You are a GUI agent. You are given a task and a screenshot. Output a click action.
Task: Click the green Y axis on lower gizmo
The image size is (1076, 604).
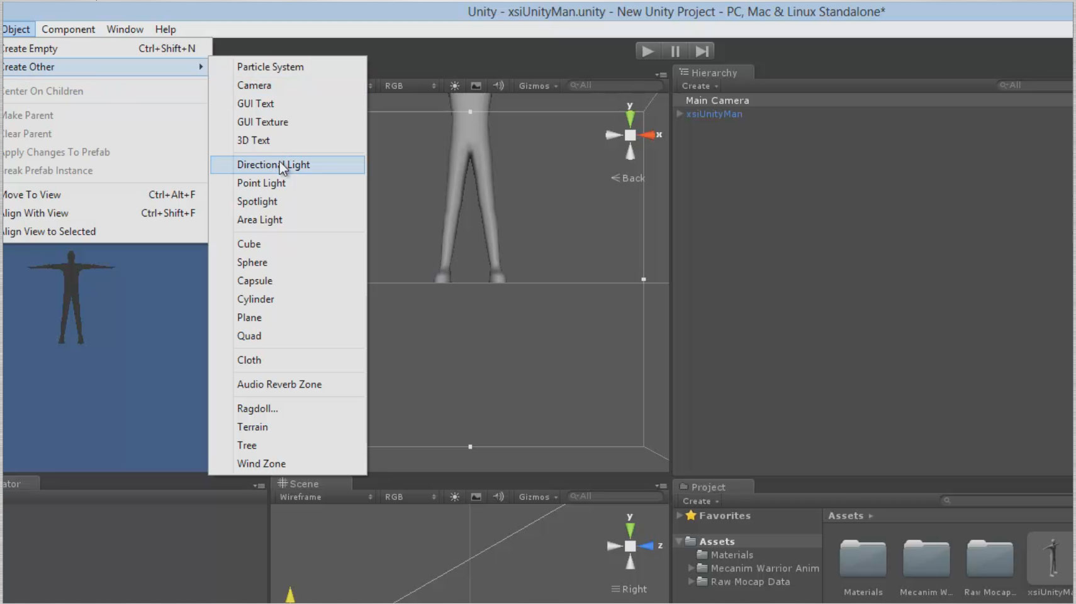click(630, 530)
